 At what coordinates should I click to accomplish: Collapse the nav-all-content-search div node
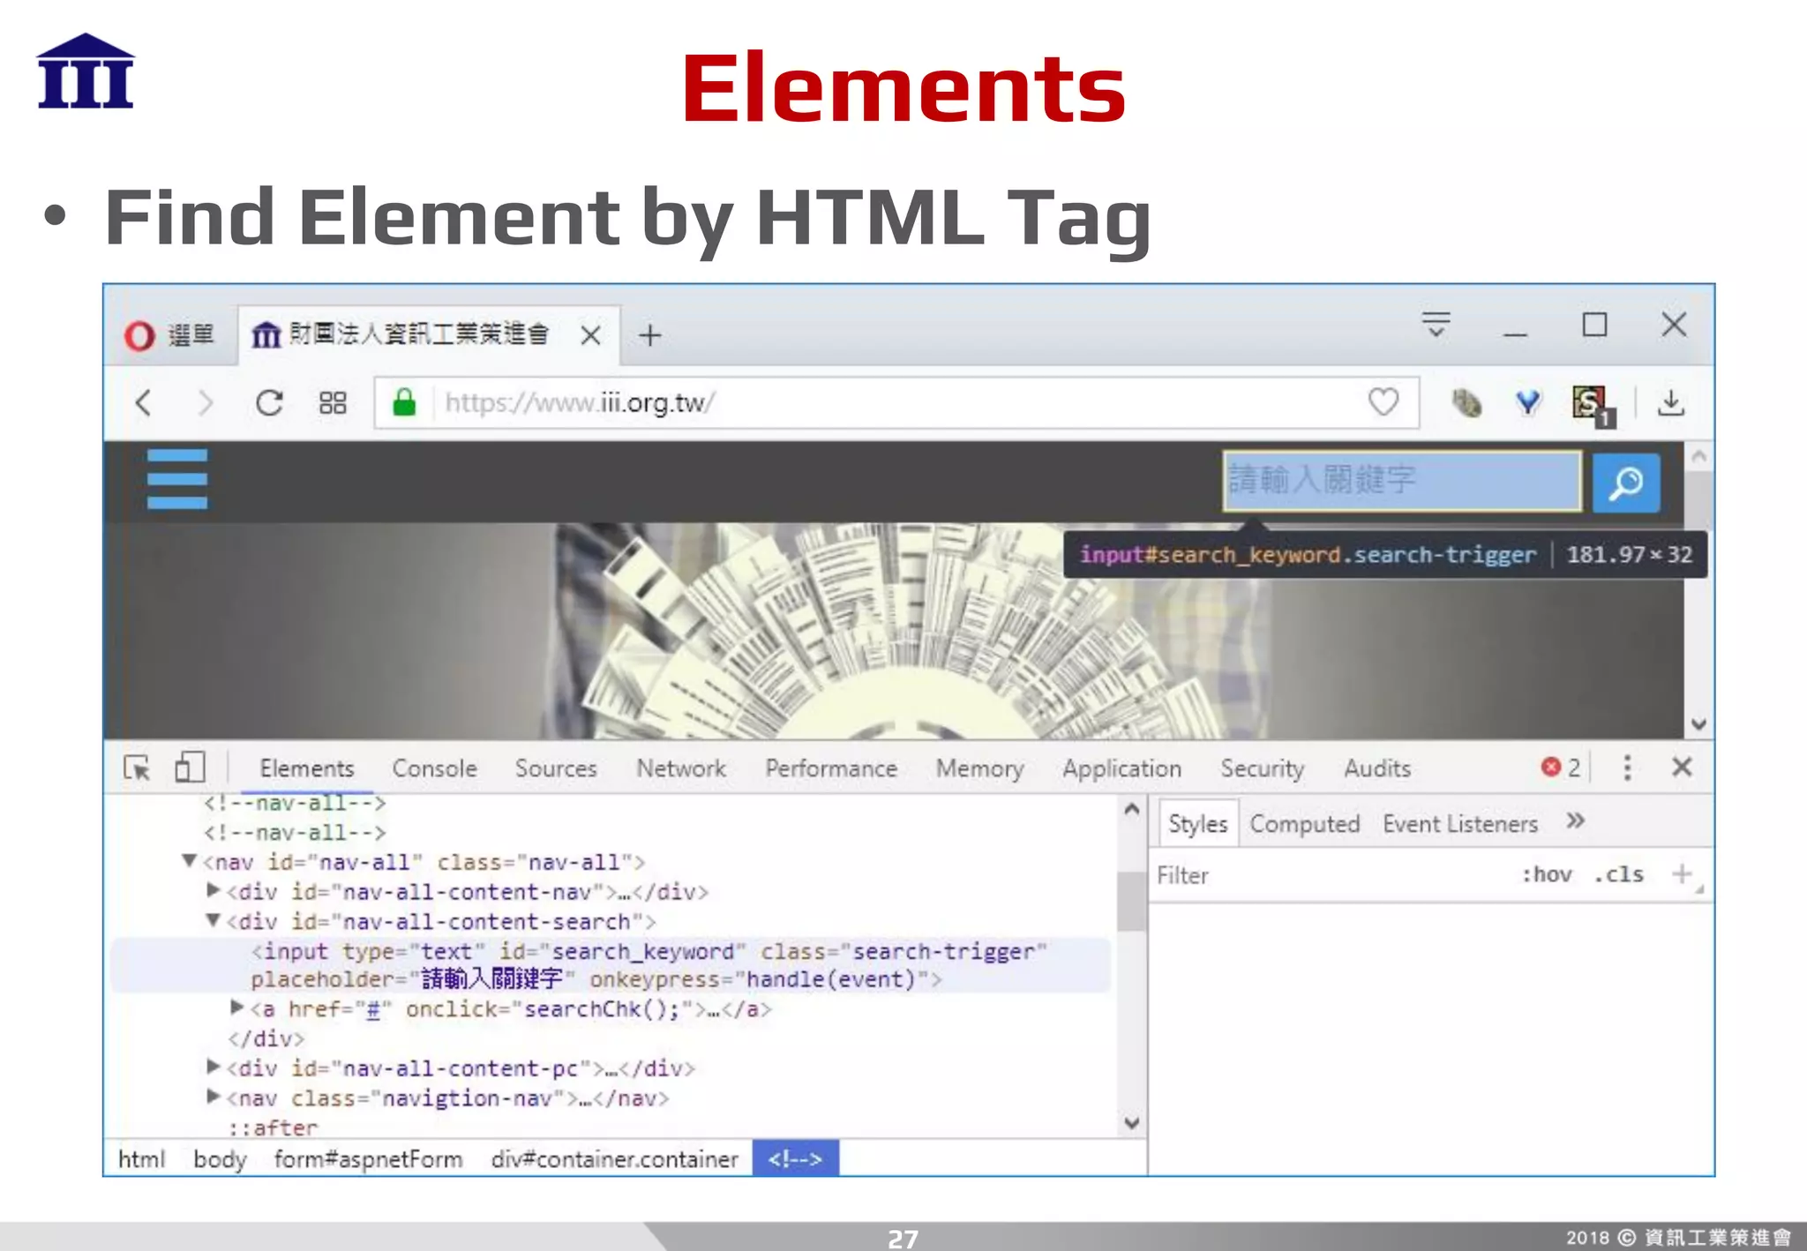(213, 921)
